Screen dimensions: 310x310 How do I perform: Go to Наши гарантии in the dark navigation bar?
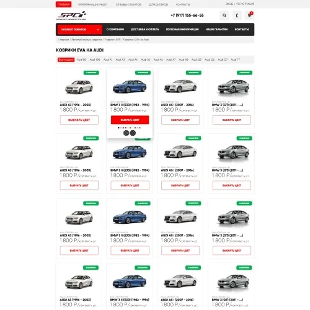point(216,29)
